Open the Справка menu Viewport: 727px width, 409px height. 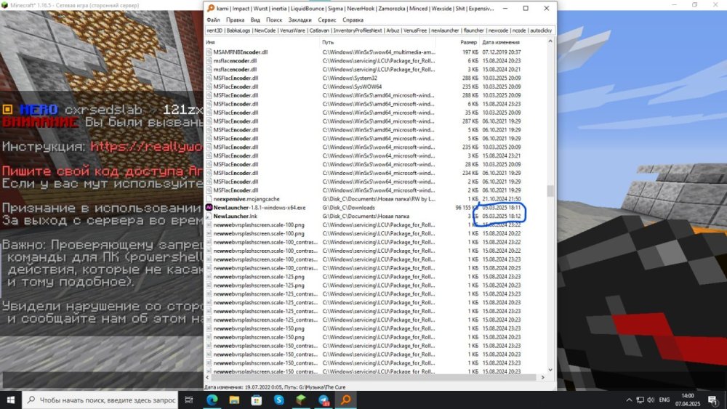353,20
